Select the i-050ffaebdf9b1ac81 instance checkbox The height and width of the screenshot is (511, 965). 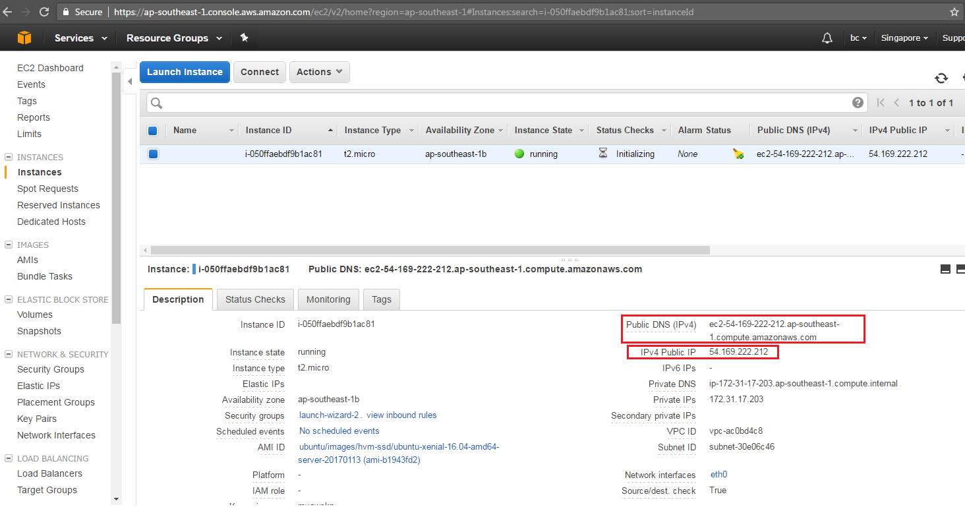[x=153, y=154]
